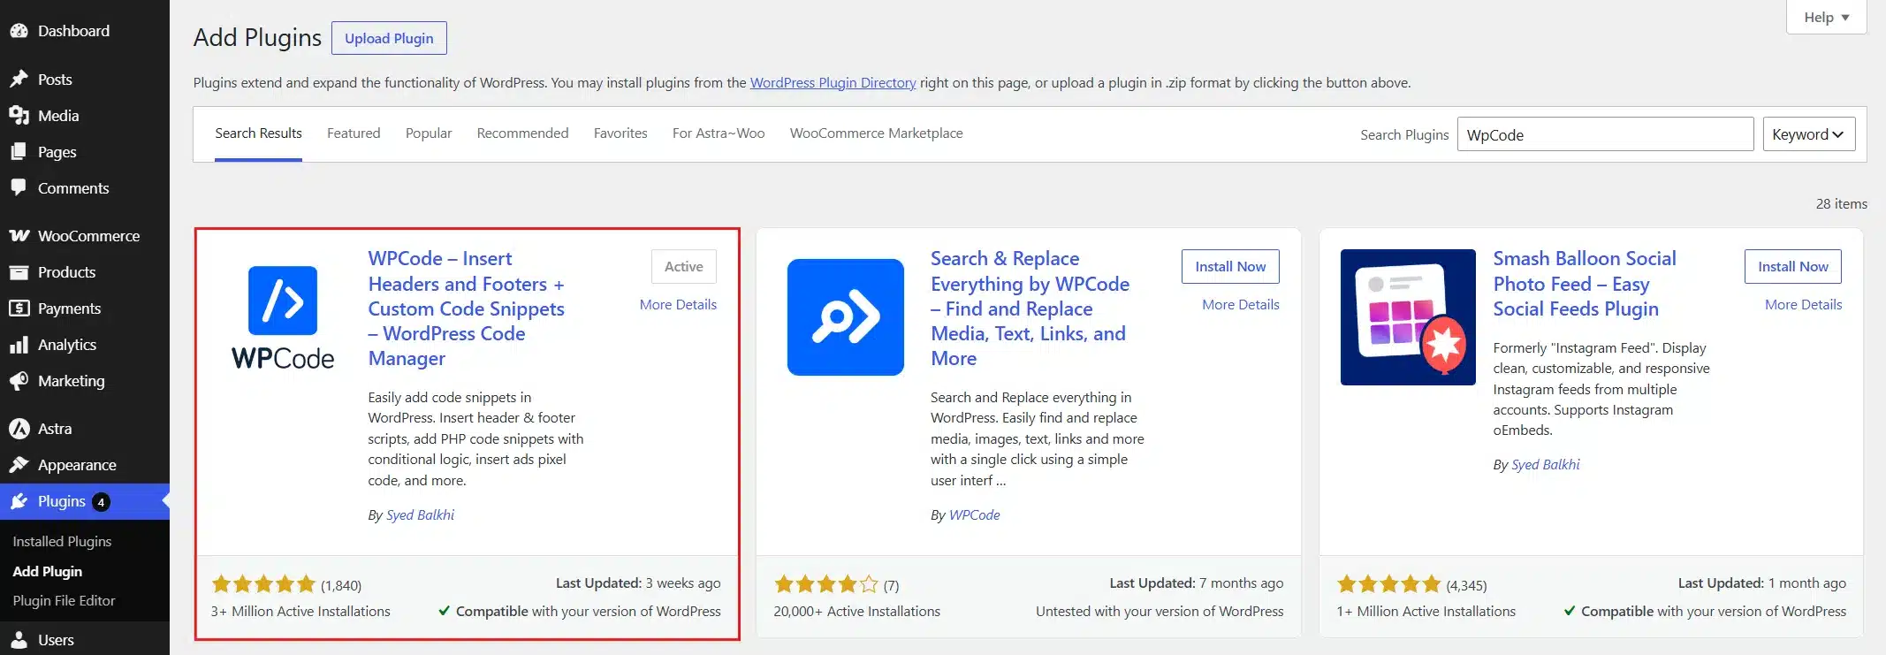The height and width of the screenshot is (655, 1886).
Task: Click the Search & Replace four-star rating
Action: tap(826, 584)
